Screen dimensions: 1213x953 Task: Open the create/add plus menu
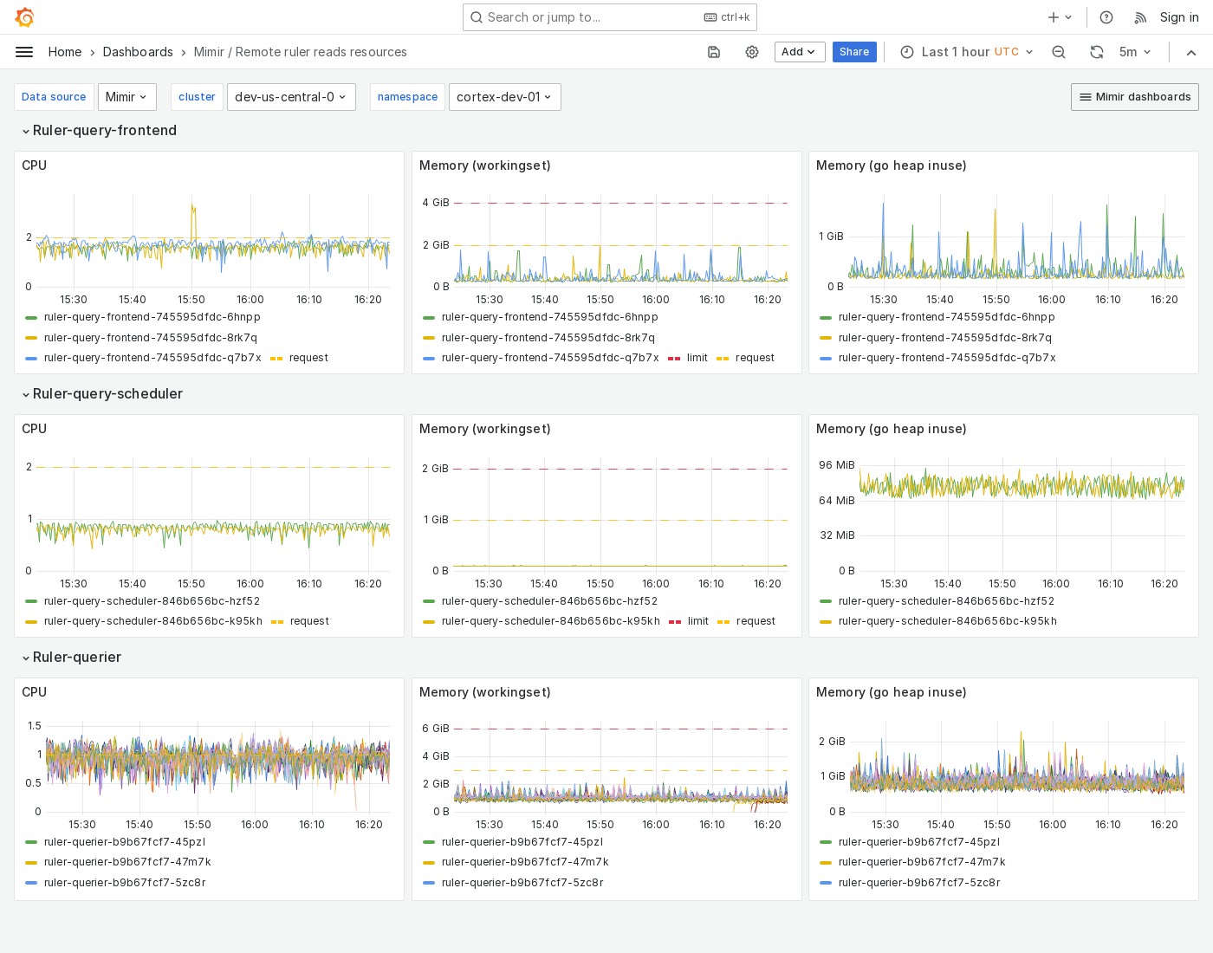point(1057,17)
